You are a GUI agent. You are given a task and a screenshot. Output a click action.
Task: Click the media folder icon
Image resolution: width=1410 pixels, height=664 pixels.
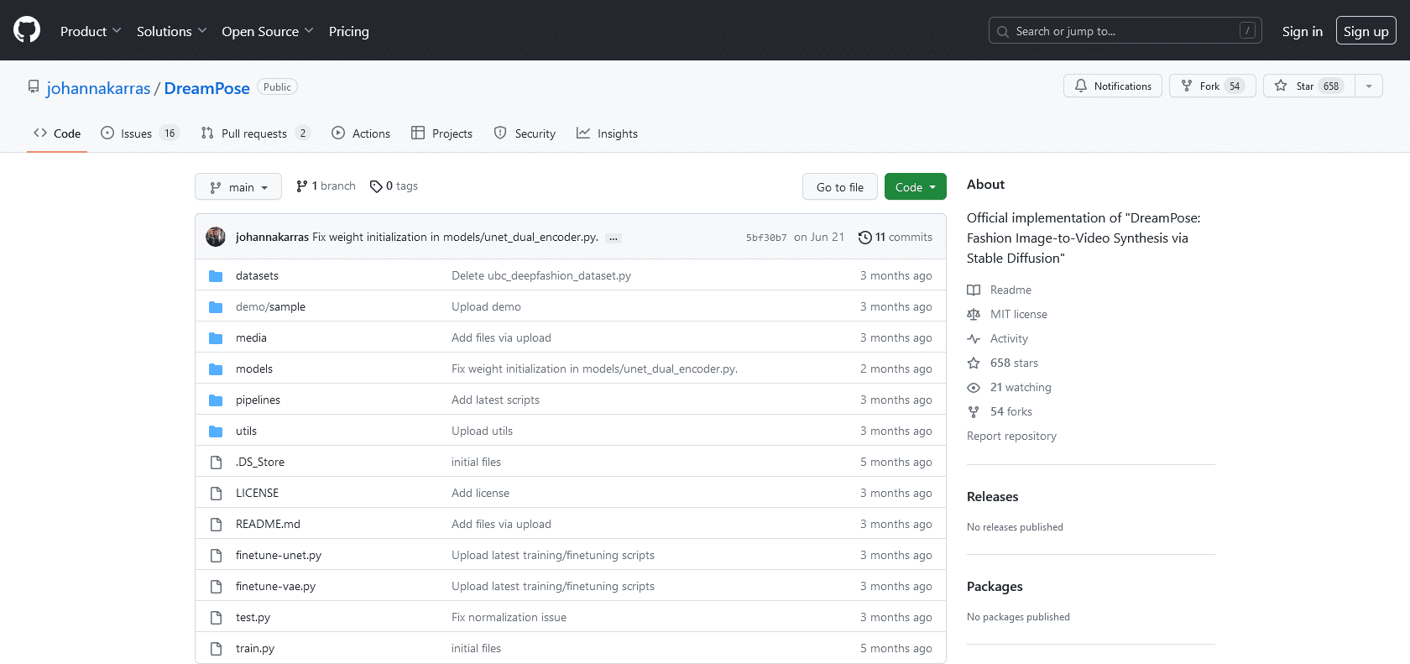[x=216, y=337]
